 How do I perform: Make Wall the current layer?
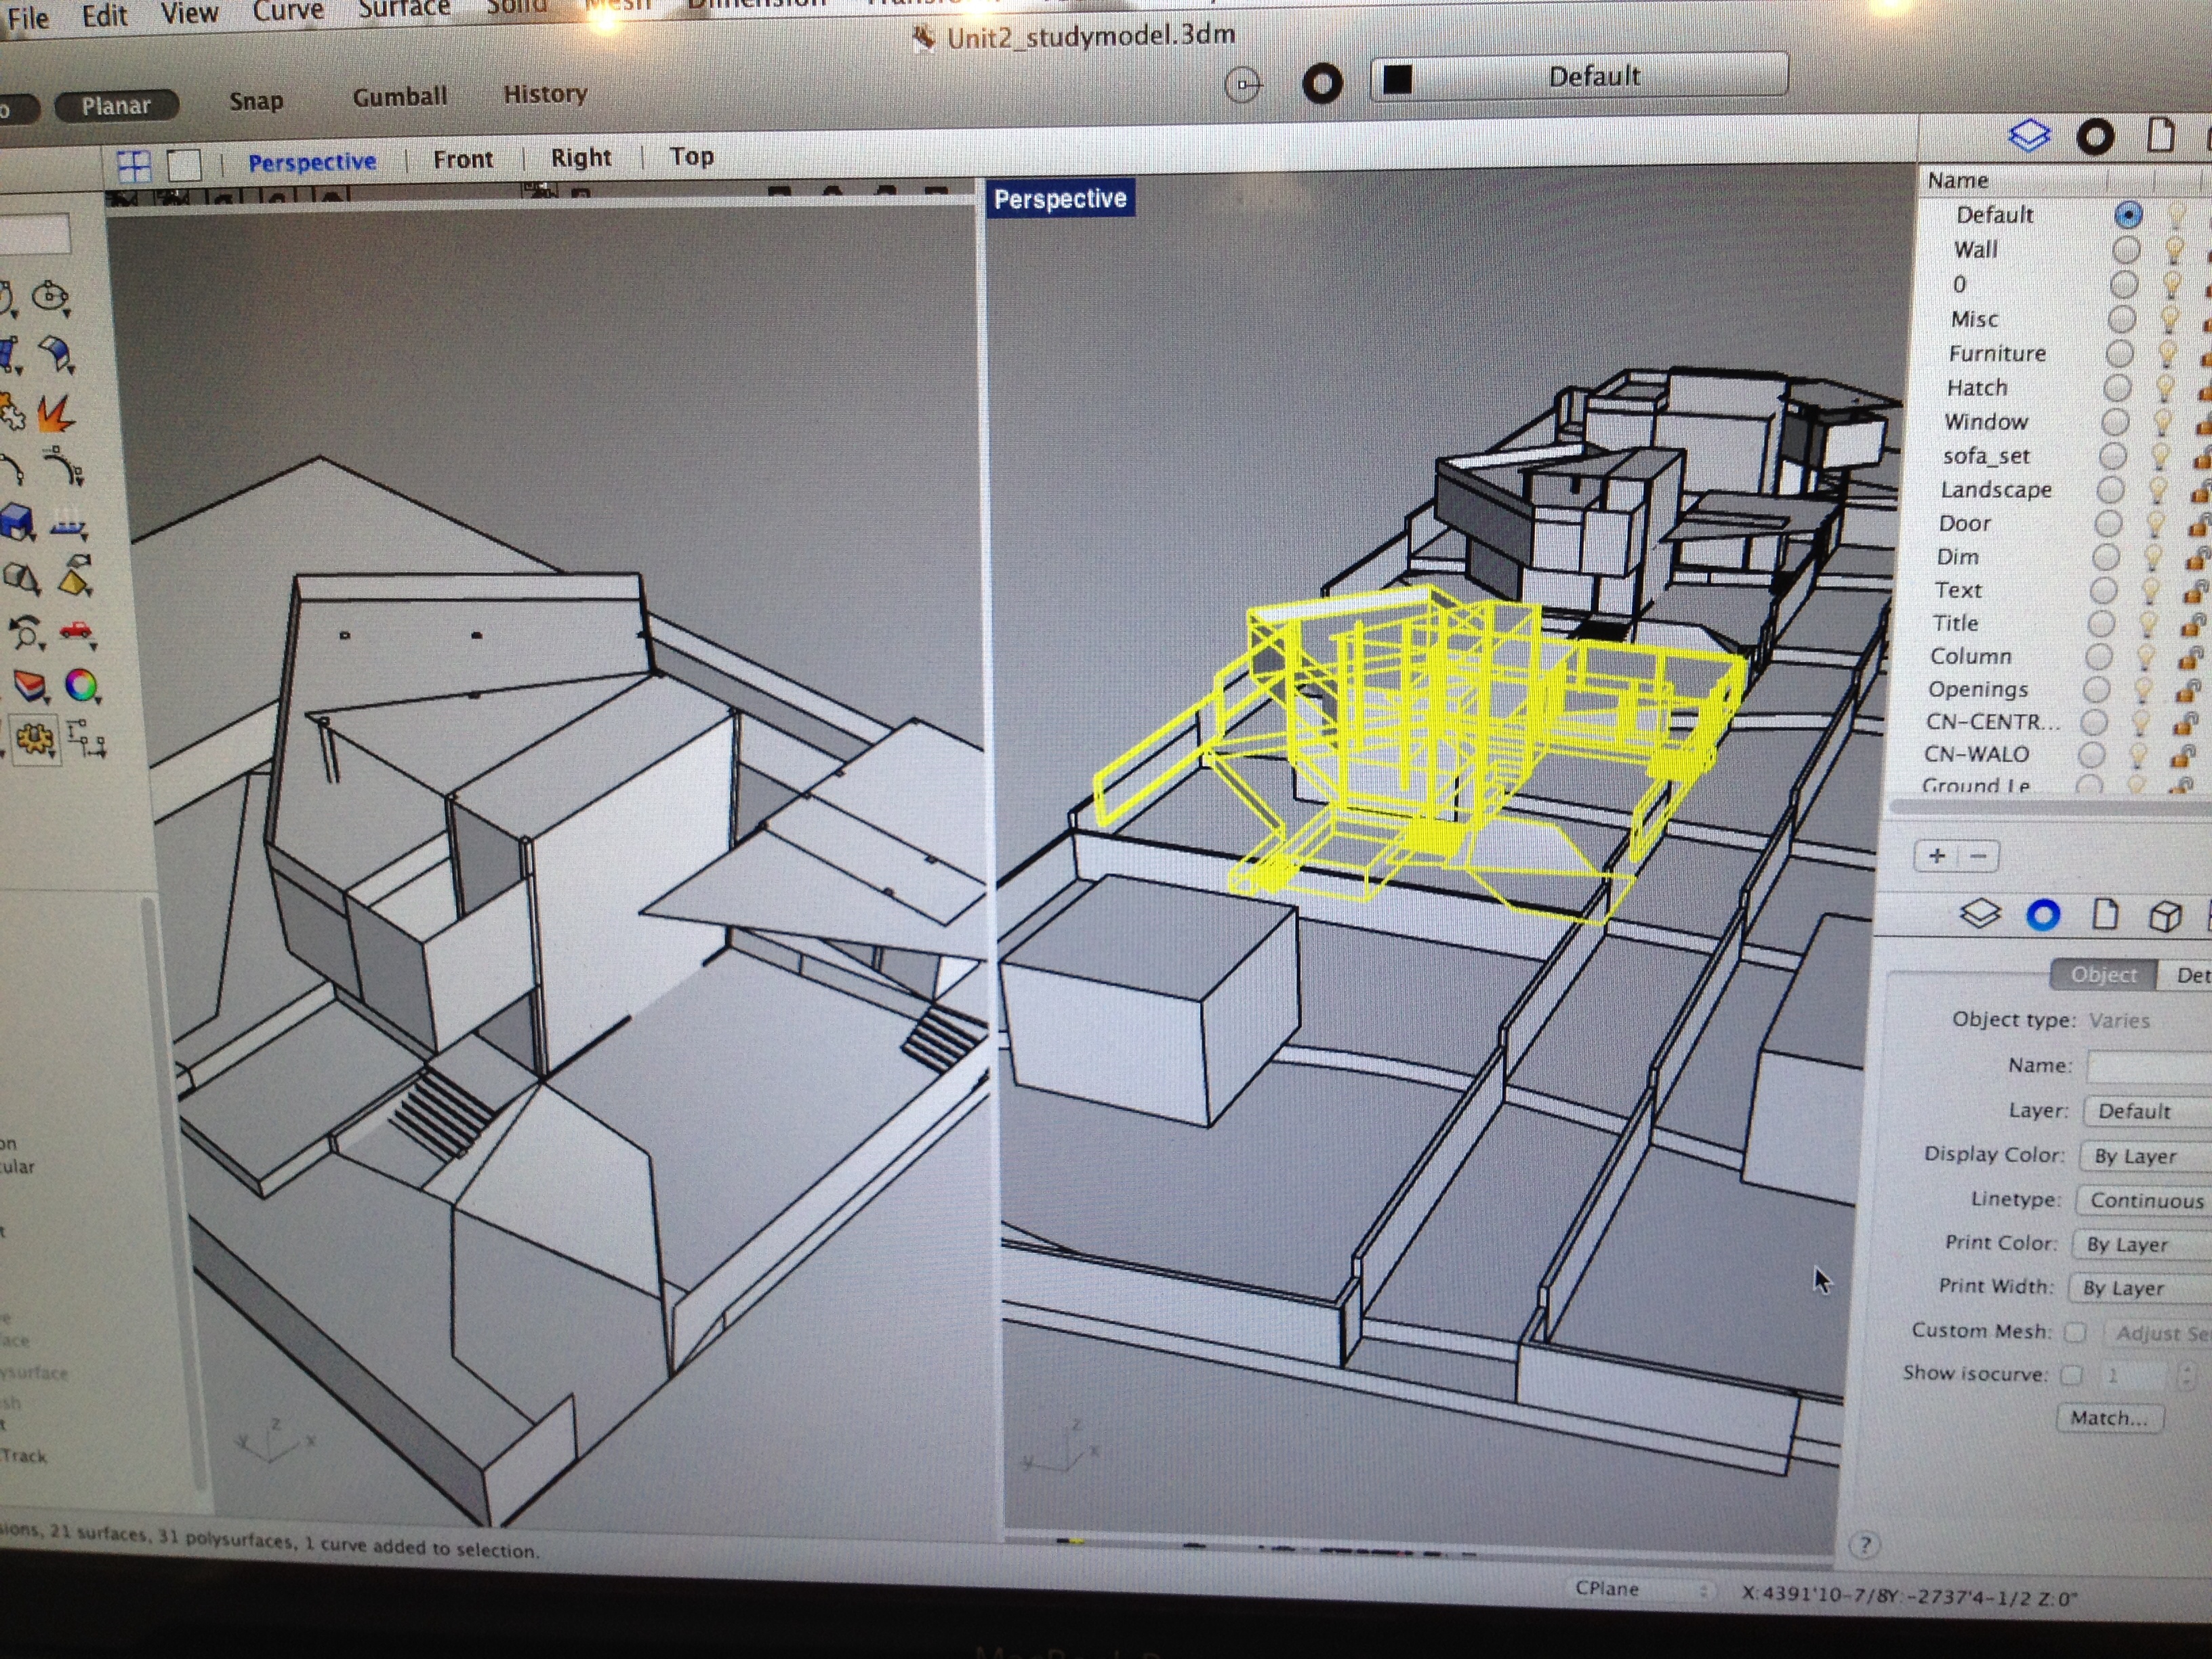pyautogui.click(x=2126, y=250)
